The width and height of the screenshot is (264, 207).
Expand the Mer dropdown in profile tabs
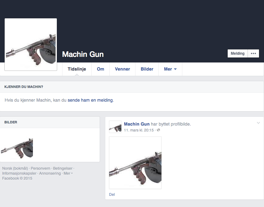pos(170,69)
